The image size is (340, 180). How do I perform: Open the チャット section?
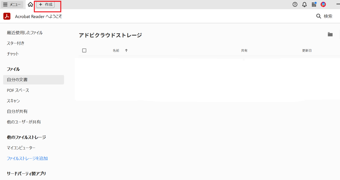[13, 54]
